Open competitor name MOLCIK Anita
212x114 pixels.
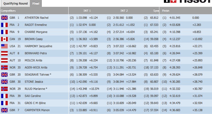34,60
